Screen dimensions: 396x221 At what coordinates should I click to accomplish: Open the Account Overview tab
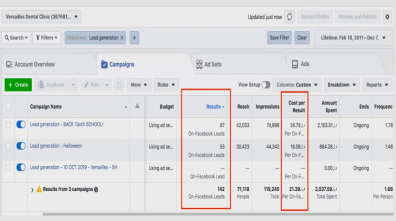click(x=30, y=64)
